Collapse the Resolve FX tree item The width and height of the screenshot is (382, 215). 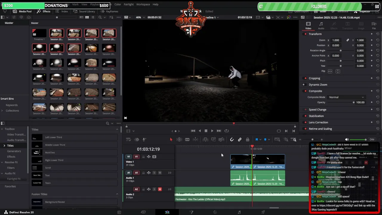[2, 162]
